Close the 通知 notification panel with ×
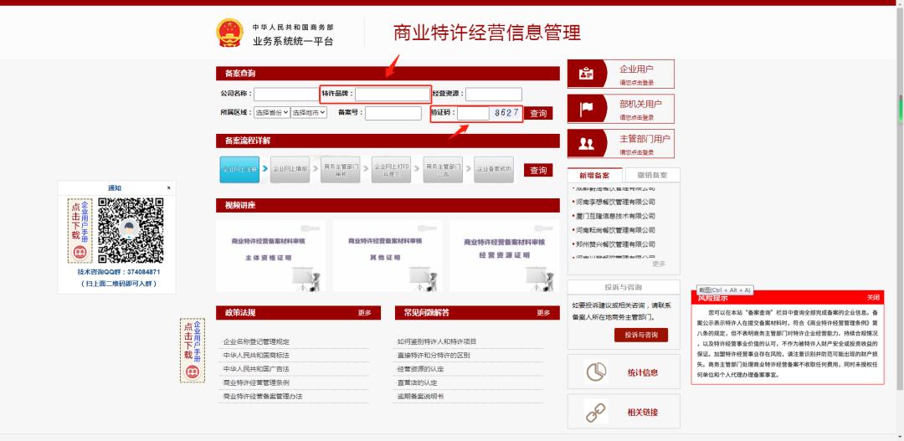The image size is (904, 441). tap(169, 188)
